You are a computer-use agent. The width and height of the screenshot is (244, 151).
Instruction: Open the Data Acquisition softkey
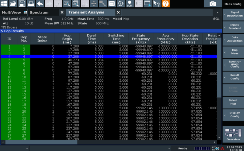(233, 39)
